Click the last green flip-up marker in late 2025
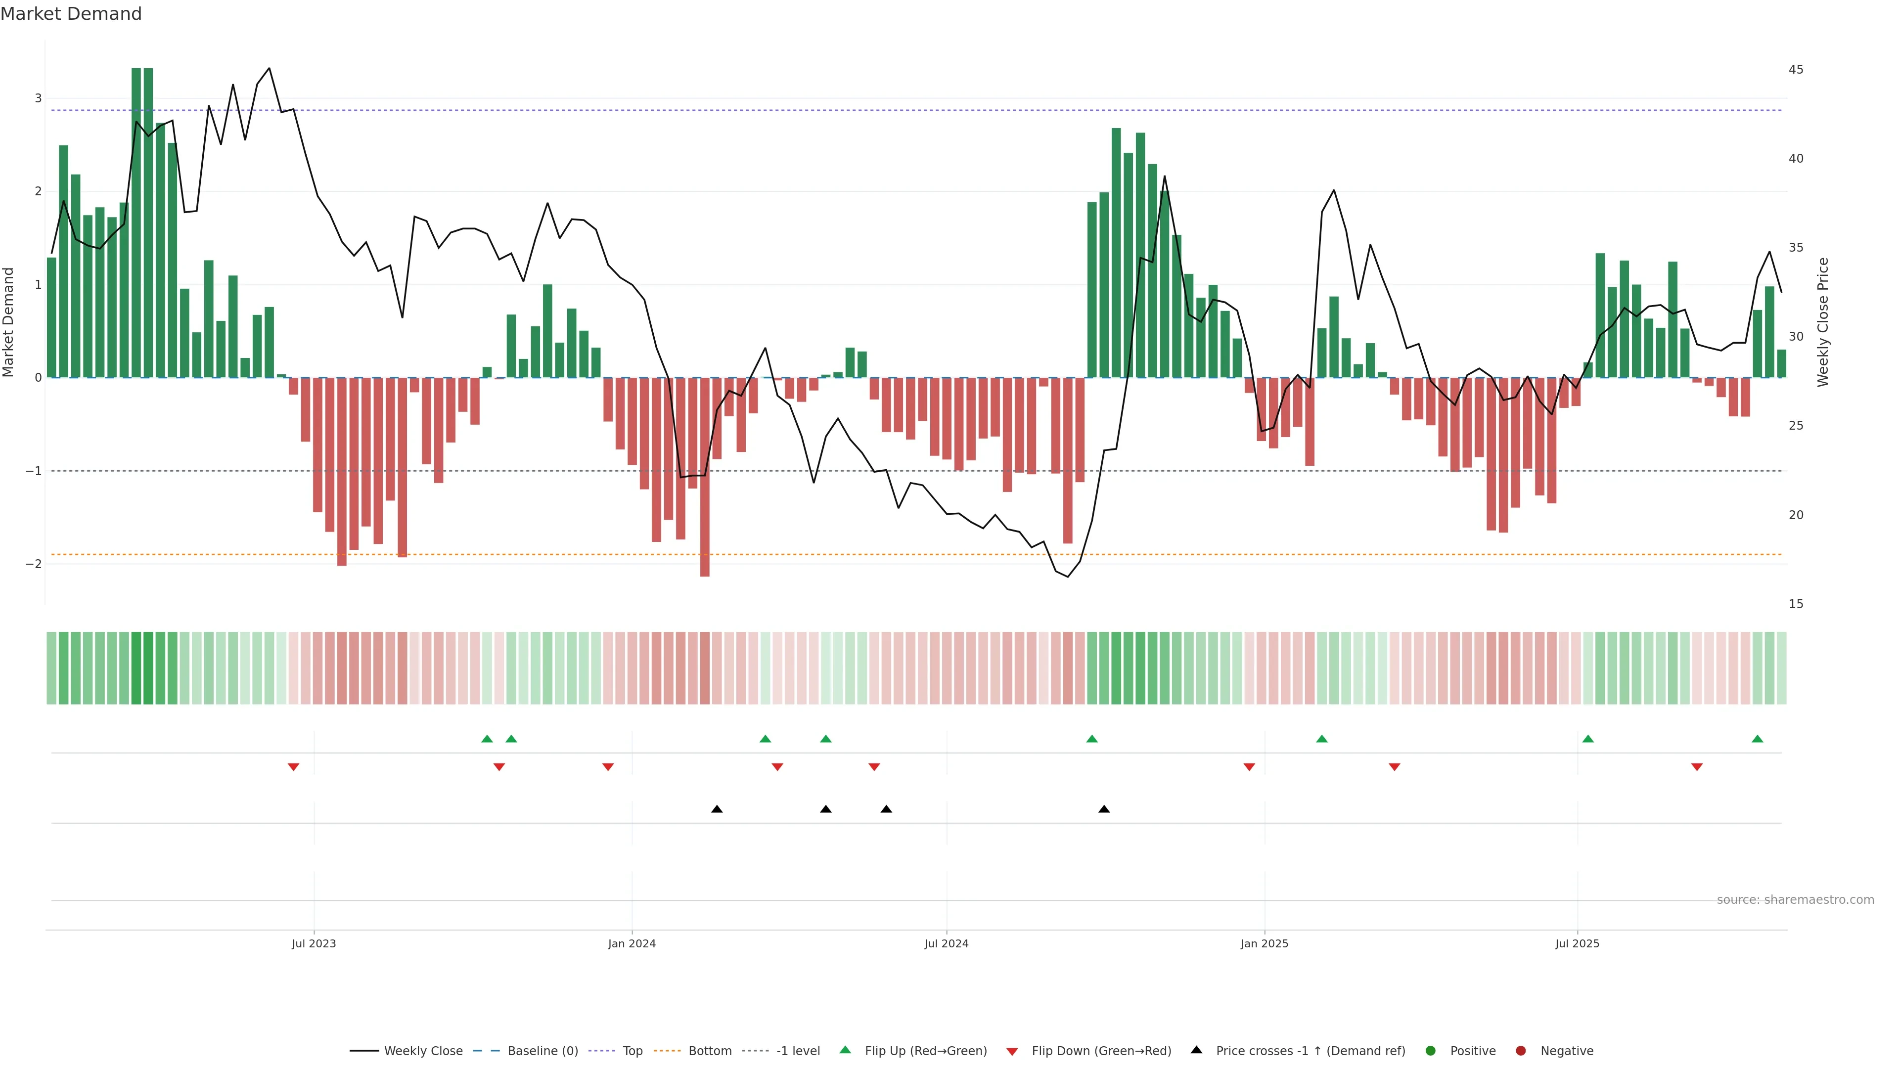Image resolution: width=1899 pixels, height=1068 pixels. coord(1758,739)
